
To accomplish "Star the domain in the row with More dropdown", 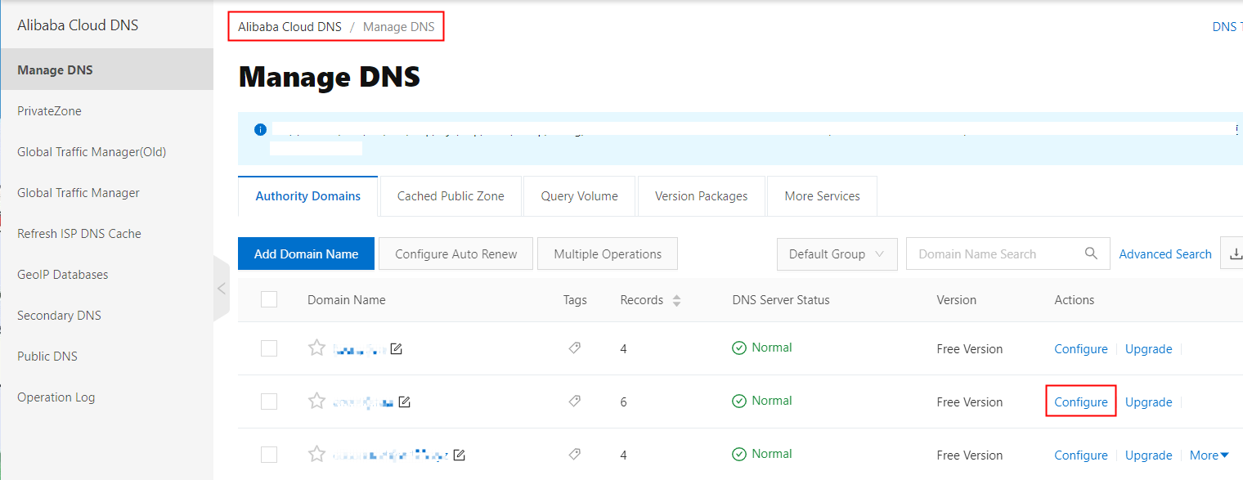I will point(316,455).
